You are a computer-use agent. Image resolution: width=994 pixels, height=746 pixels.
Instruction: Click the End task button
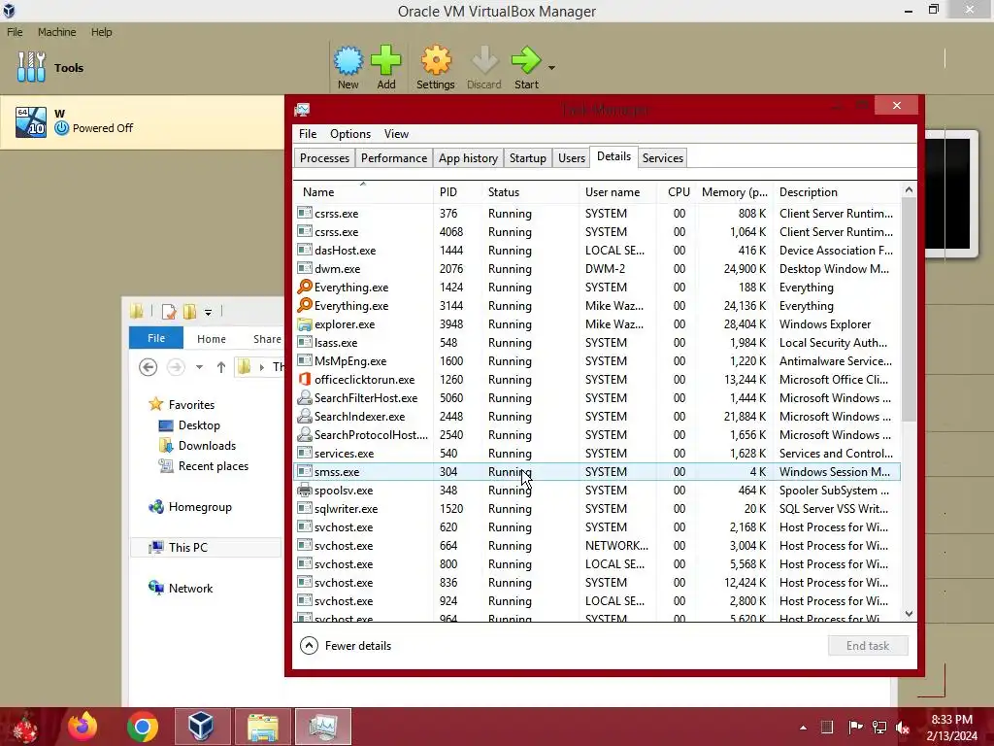868,646
